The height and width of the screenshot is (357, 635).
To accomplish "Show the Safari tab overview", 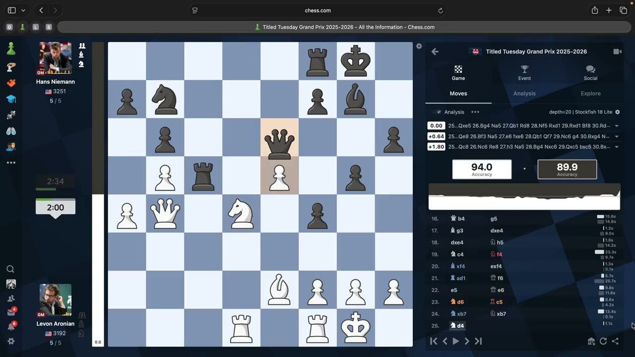I will pos(624,10).
